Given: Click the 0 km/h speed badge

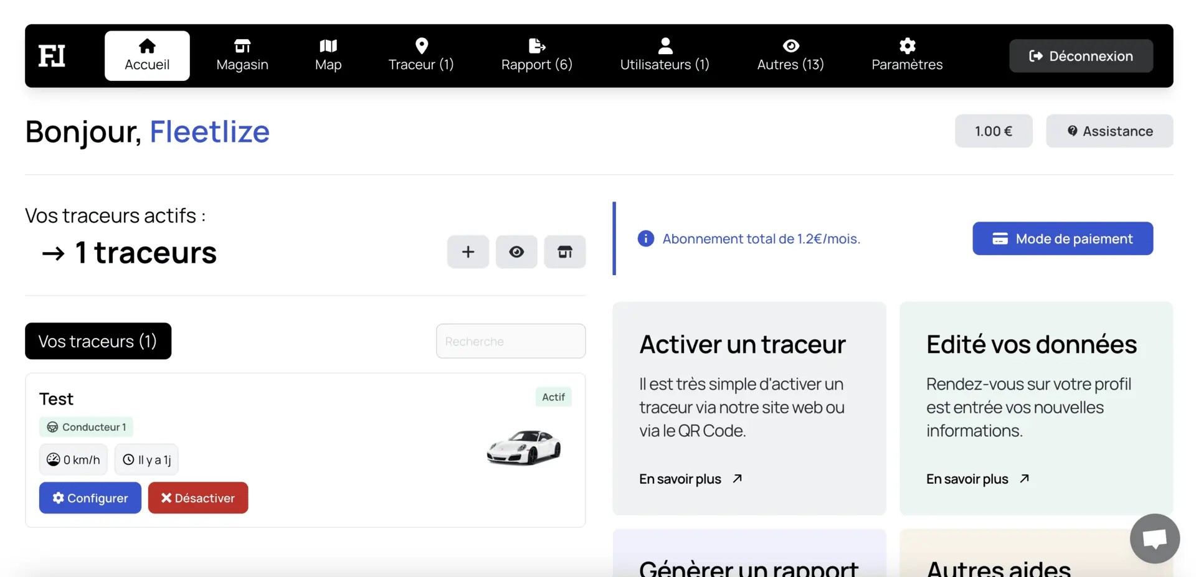Looking at the screenshot, I should [x=74, y=459].
